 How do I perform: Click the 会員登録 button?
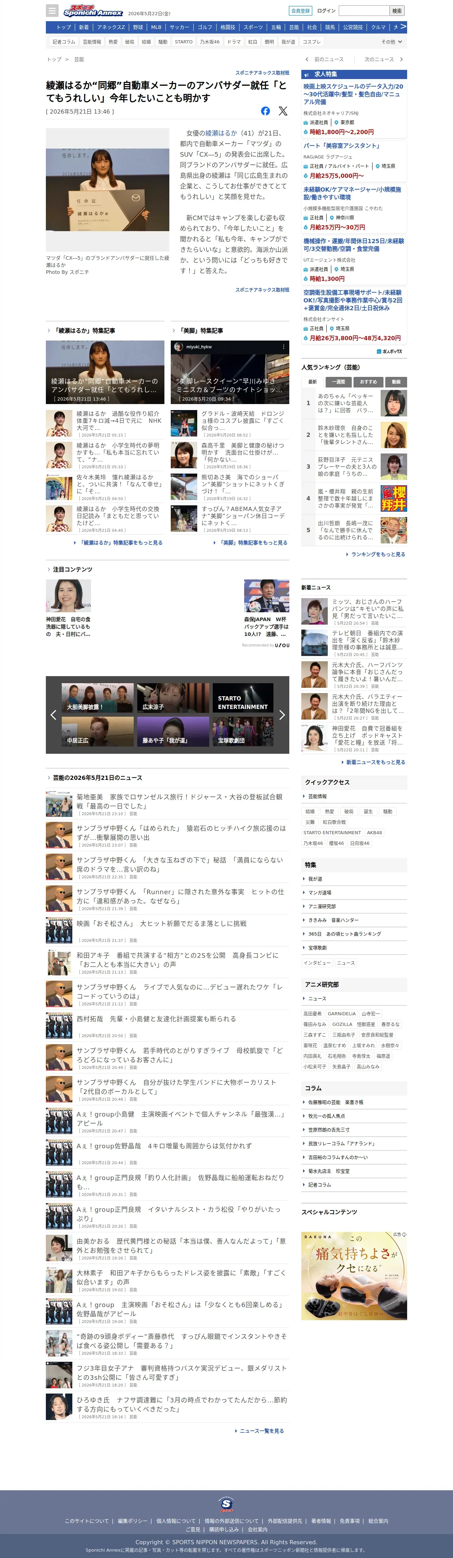[301, 11]
